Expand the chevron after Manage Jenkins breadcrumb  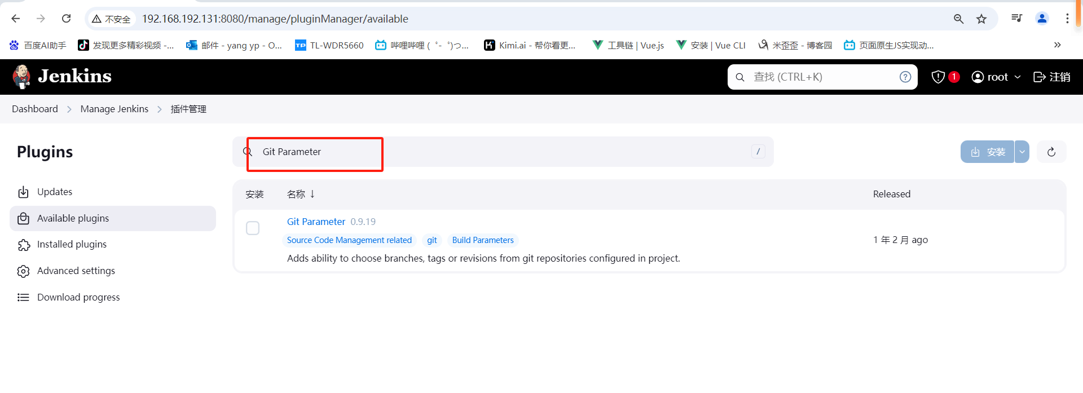tap(160, 109)
